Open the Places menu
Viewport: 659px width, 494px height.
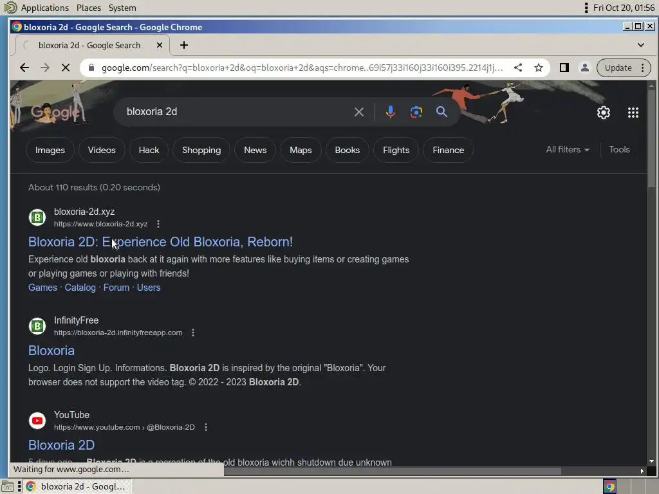89,8
